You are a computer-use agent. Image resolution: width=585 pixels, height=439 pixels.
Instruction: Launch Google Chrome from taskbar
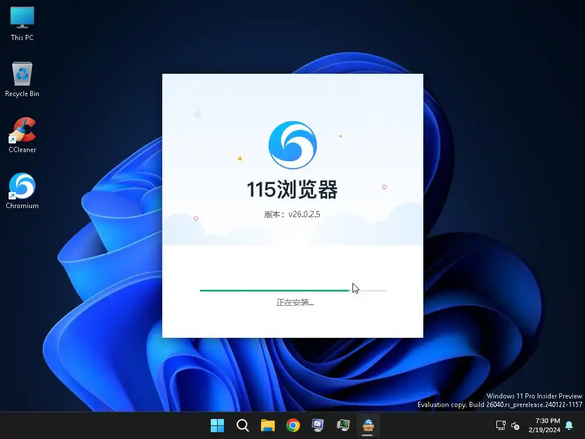coord(293,425)
